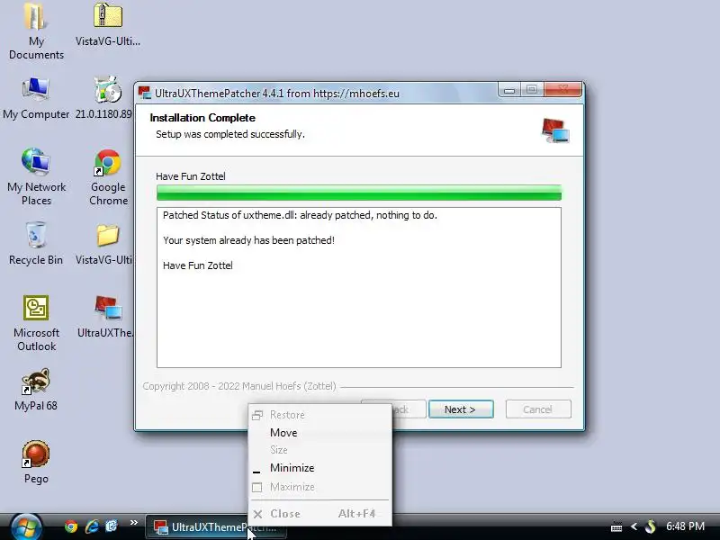Choose Close Alt+F4 from the context menu
The image size is (720, 540).
pos(320,514)
